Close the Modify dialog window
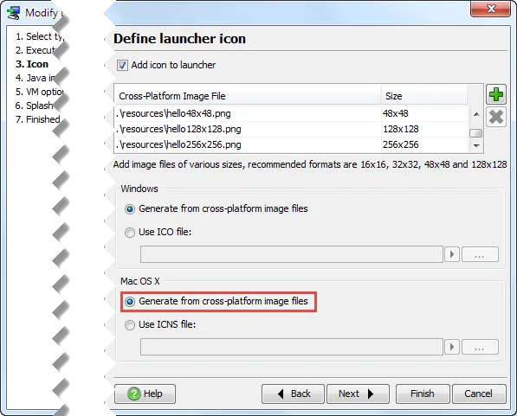 pyautogui.click(x=491, y=9)
